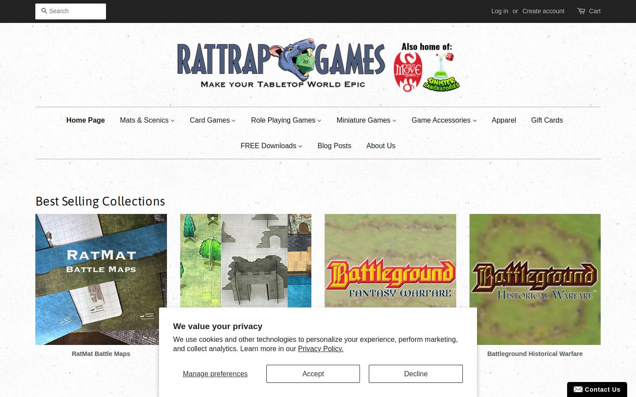Expand the Miniature Games dropdown

(367, 120)
